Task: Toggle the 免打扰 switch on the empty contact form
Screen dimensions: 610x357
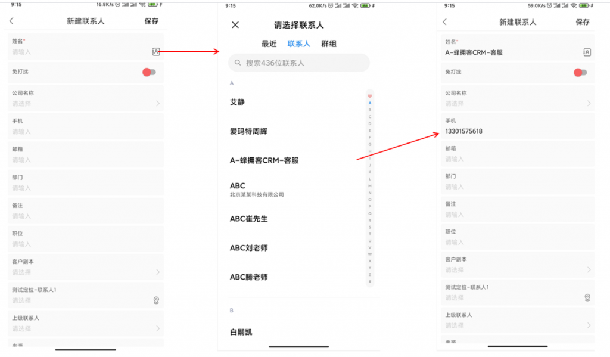Action: (150, 72)
